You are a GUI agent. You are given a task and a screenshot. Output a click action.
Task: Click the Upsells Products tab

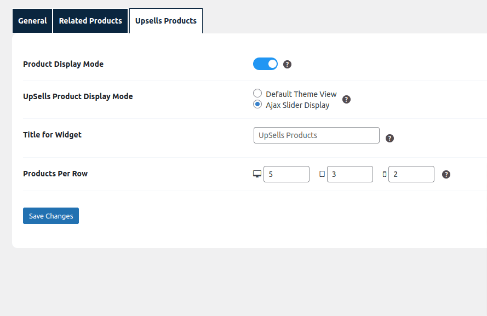point(165,21)
